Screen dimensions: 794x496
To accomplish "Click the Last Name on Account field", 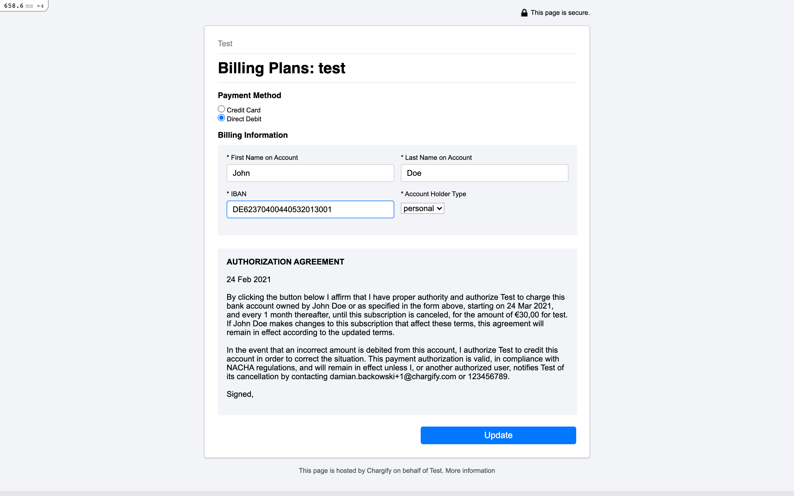I will point(484,173).
